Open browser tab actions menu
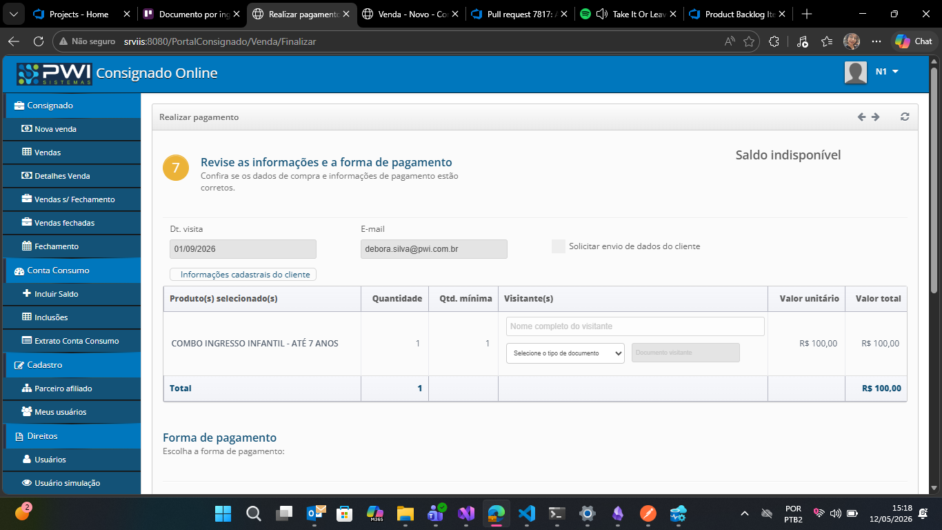Screen dimensions: 942x530 click(14, 14)
